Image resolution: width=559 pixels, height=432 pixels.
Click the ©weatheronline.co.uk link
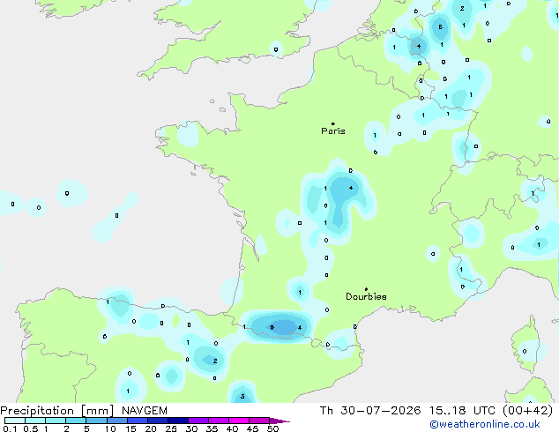coord(484,424)
